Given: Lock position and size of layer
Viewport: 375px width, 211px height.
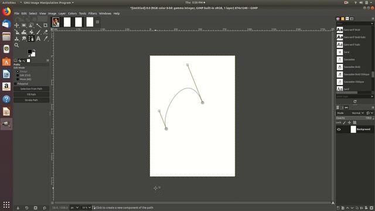Looking at the screenshot, I should (x=349, y=122).
